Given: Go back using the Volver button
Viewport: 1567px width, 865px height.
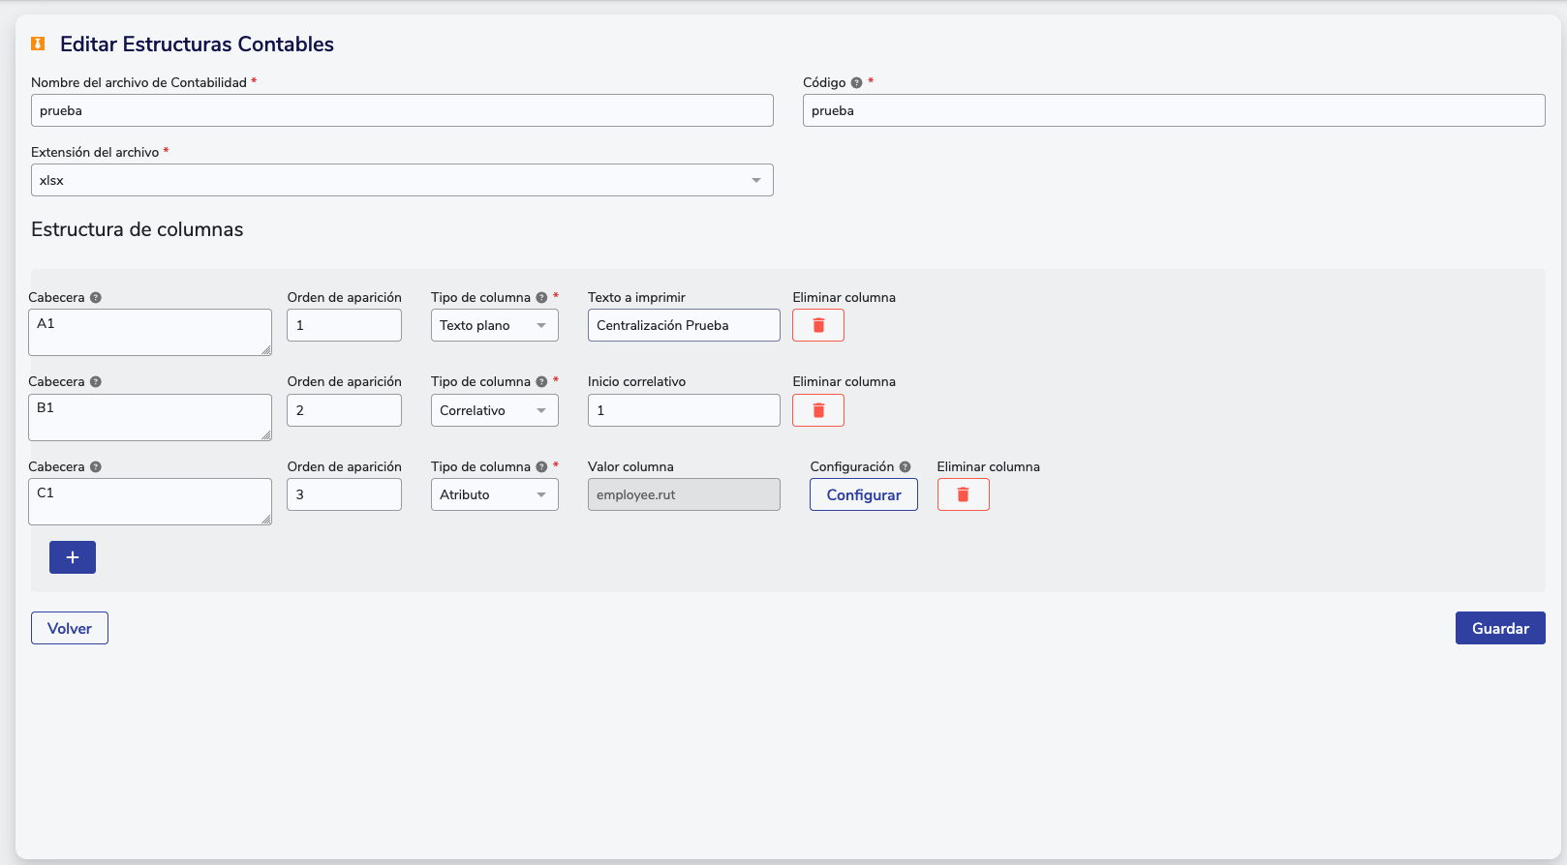Looking at the screenshot, I should point(70,628).
